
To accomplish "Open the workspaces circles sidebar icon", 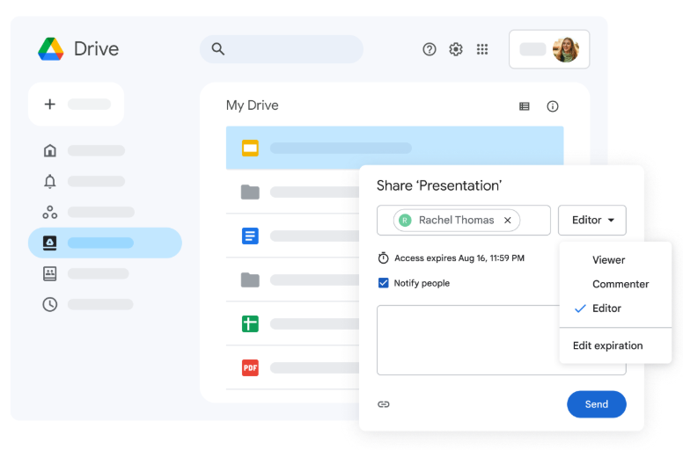I will click(49, 212).
